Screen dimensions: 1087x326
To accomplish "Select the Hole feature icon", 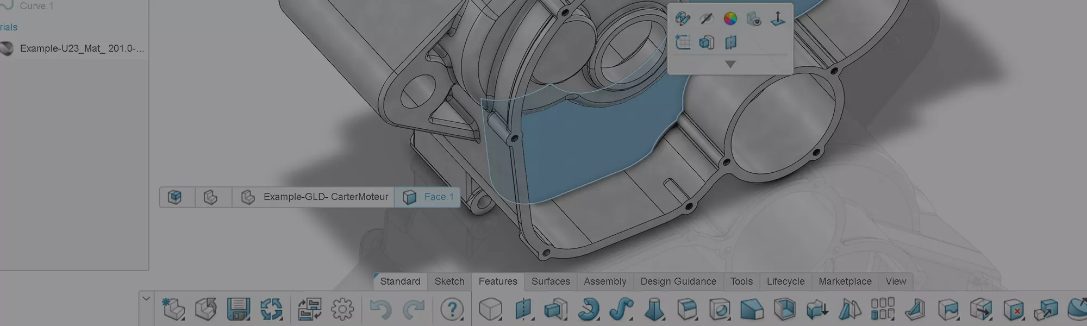I will click(x=720, y=309).
